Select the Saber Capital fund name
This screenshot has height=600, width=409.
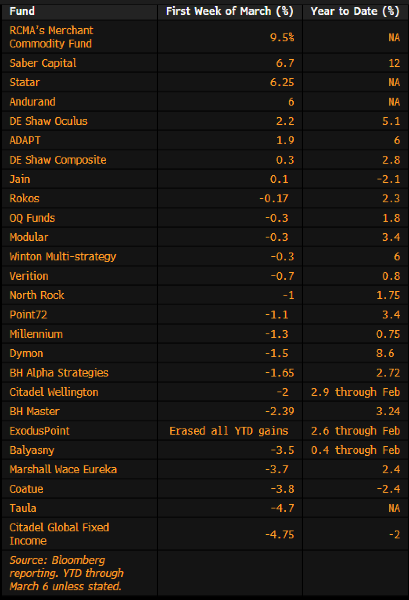tap(43, 63)
